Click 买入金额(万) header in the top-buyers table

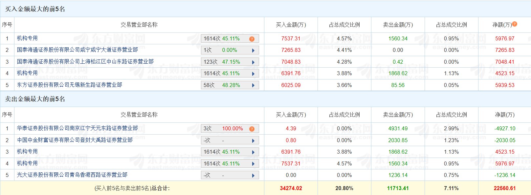coord(291,25)
